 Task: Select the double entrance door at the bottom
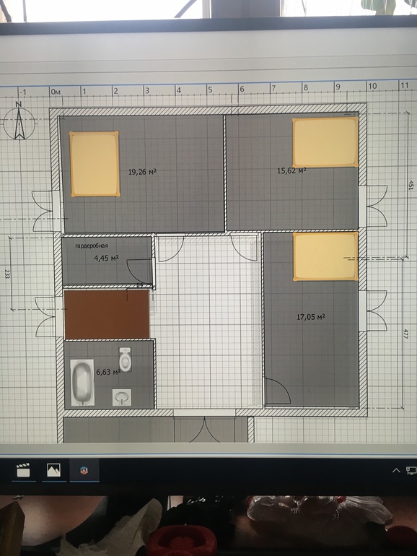tap(204, 429)
